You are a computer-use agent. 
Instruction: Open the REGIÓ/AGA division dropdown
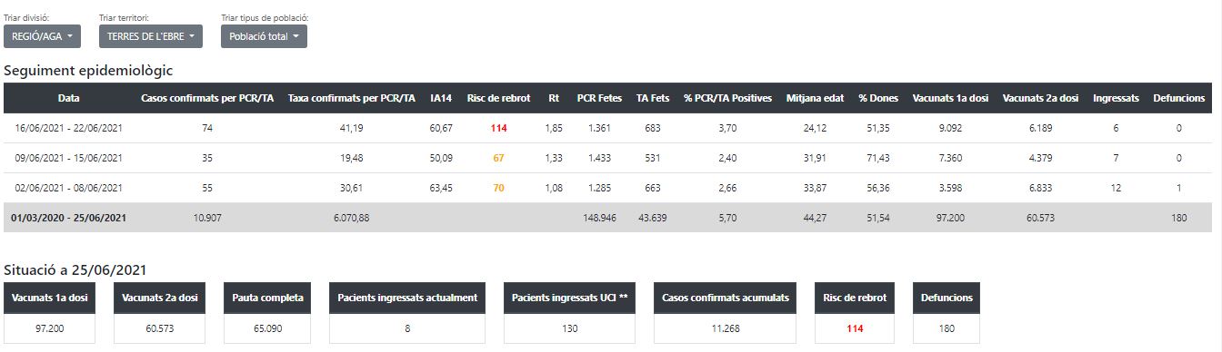click(42, 36)
